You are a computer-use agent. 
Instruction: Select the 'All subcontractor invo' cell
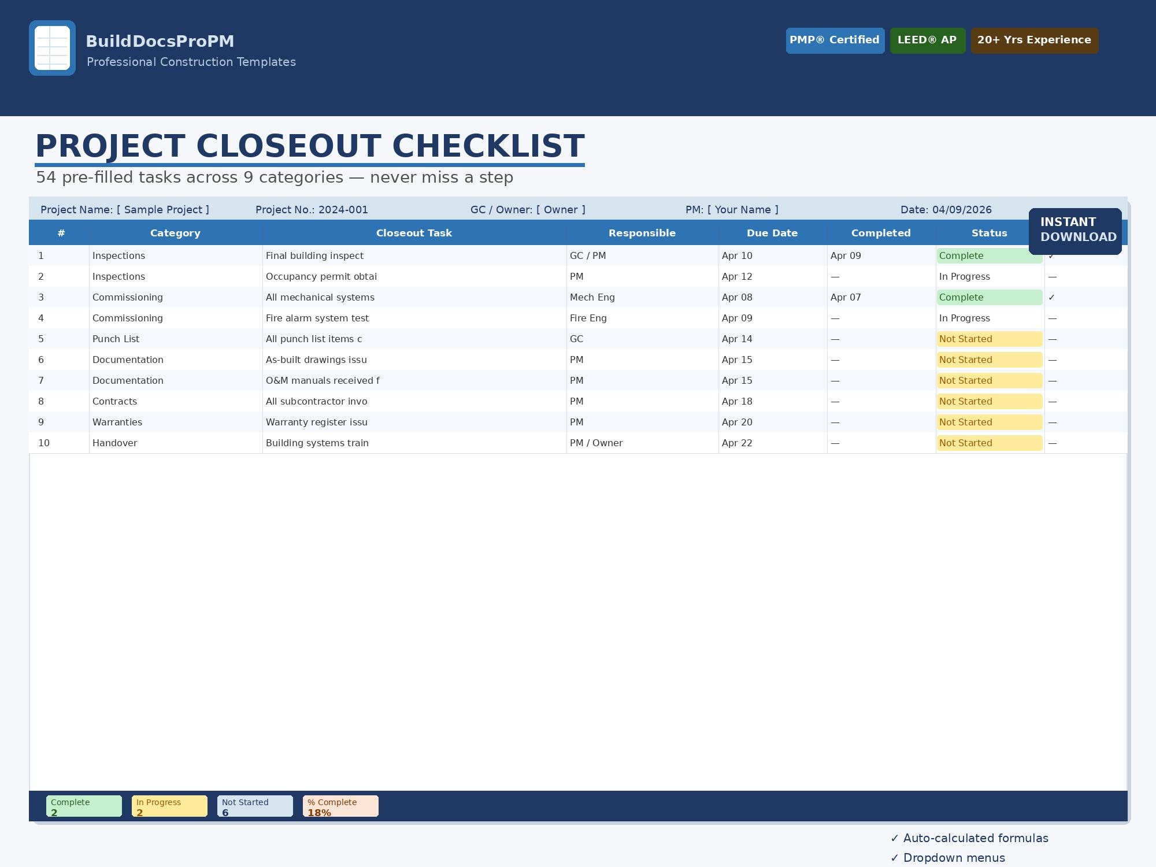point(414,401)
